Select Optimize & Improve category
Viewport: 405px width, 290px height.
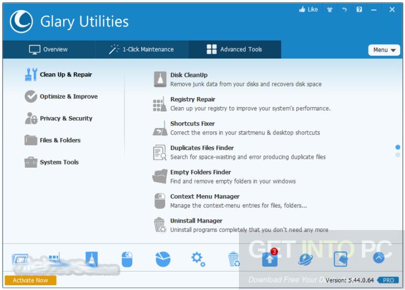[61, 96]
